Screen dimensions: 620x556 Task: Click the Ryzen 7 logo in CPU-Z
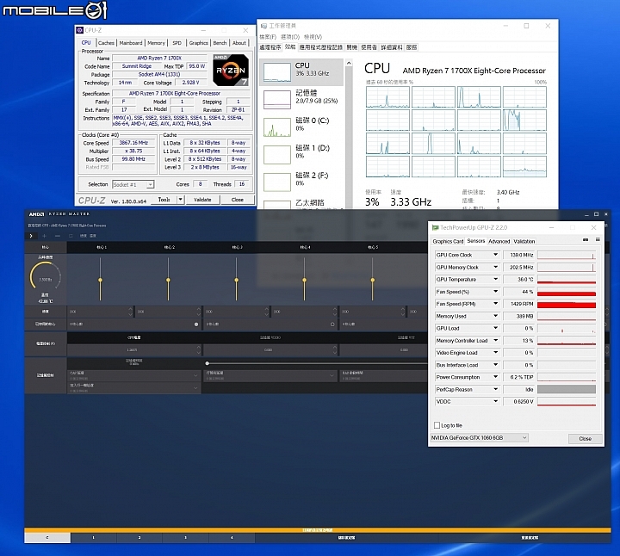[x=231, y=70]
